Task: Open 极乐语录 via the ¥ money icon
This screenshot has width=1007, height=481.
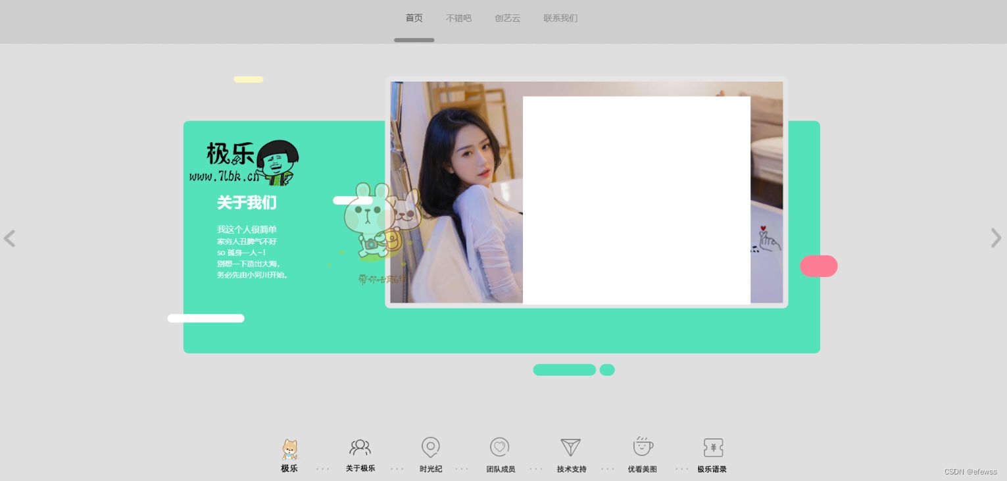Action: point(713,447)
